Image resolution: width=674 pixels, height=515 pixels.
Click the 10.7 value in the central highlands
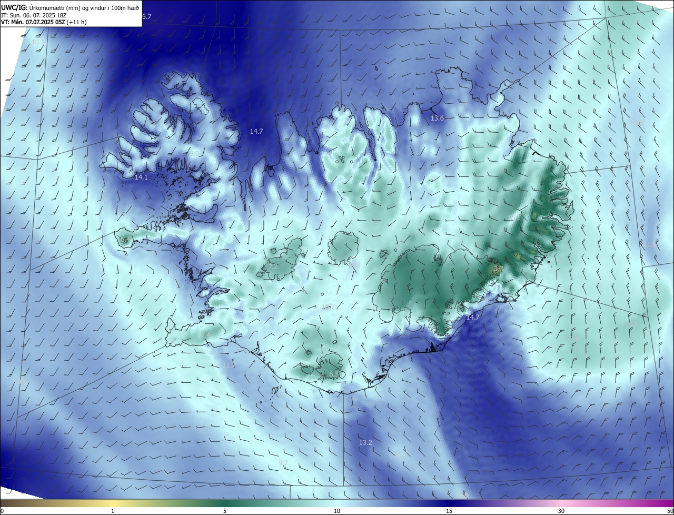[x=328, y=307]
